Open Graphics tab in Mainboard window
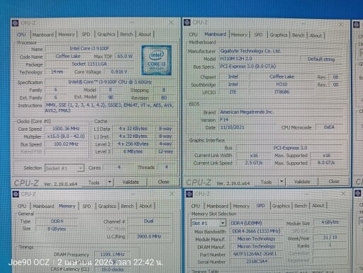Viewport: 363px width, 273px height. [279, 35]
